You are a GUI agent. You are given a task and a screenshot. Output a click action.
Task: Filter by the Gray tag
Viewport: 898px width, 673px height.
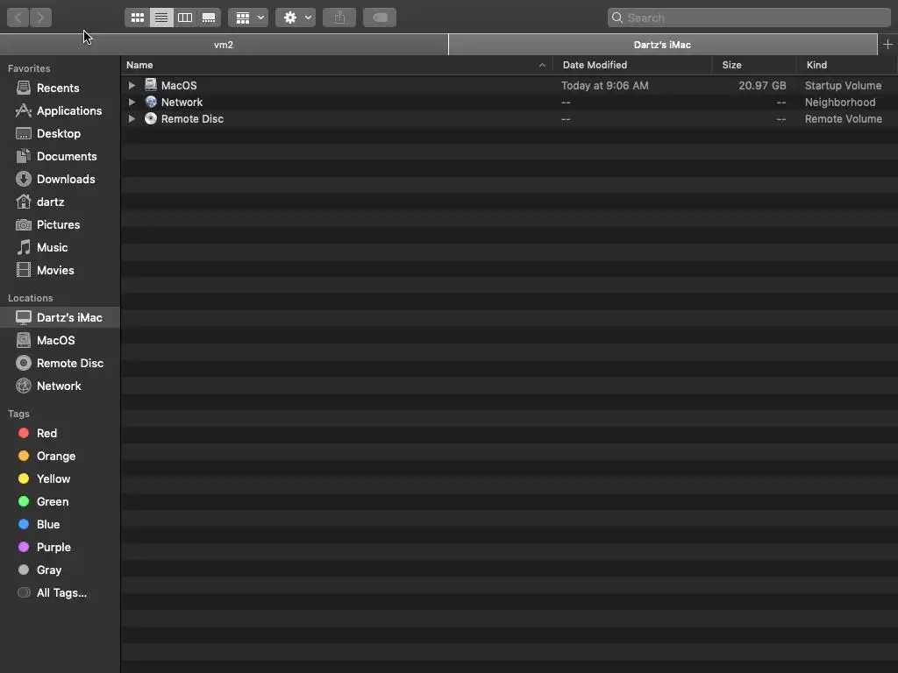pyautogui.click(x=61, y=570)
